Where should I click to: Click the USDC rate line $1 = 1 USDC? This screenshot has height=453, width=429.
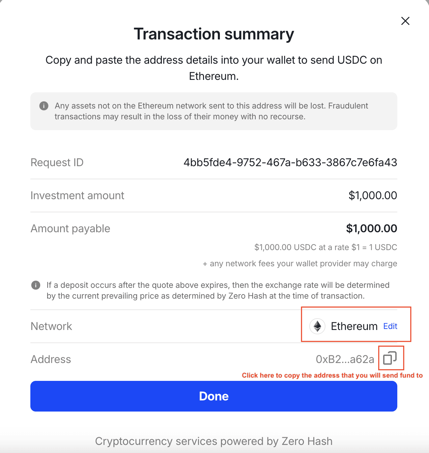[x=326, y=247]
